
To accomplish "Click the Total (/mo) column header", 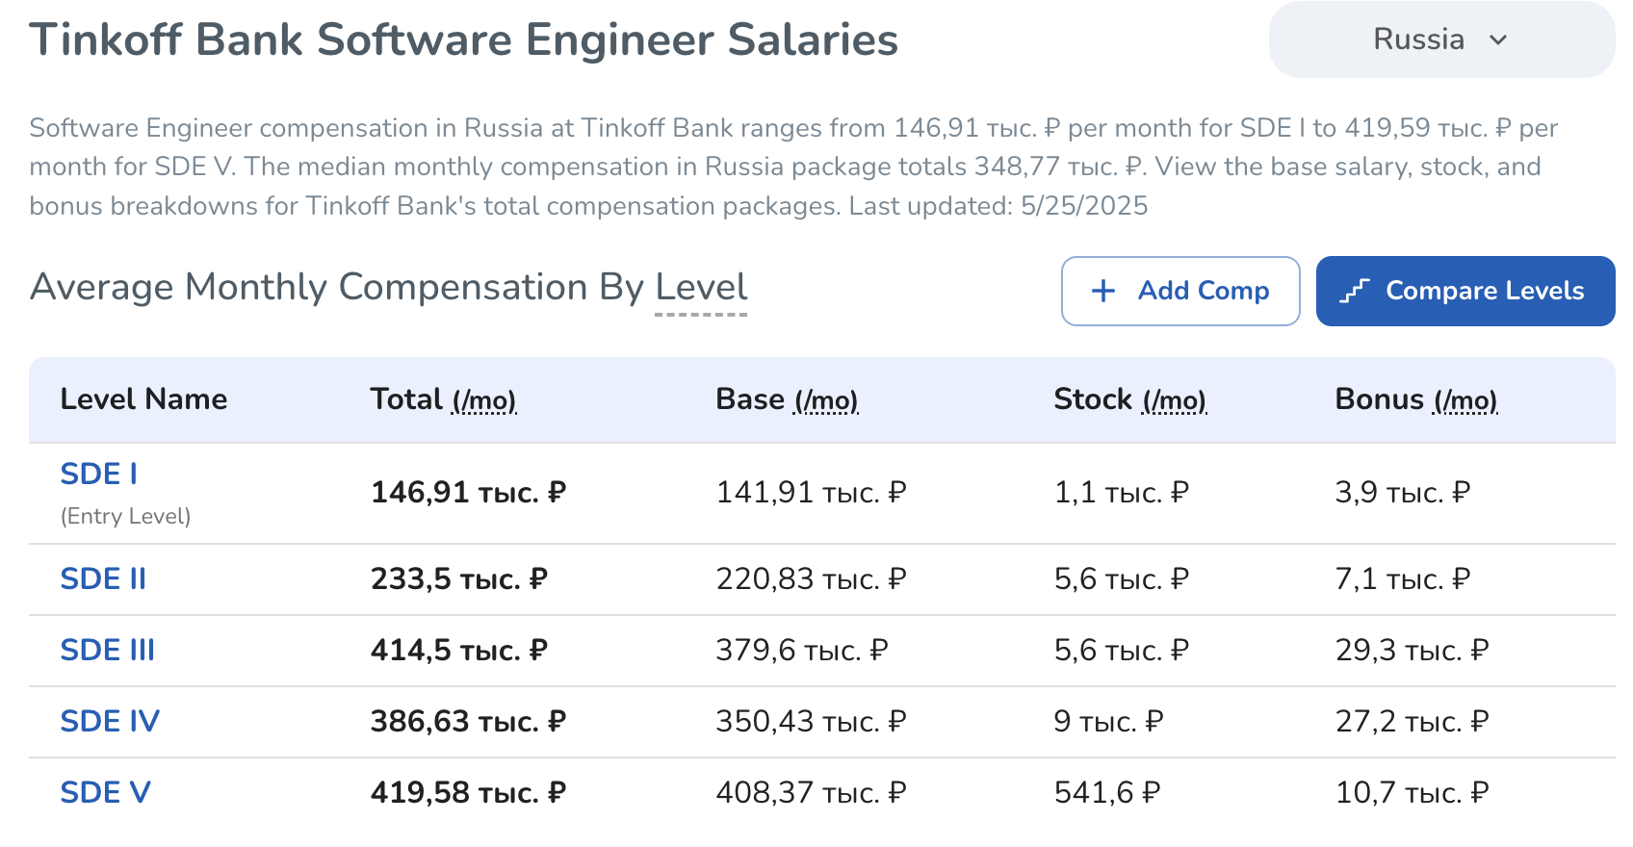I will pyautogui.click(x=443, y=399).
